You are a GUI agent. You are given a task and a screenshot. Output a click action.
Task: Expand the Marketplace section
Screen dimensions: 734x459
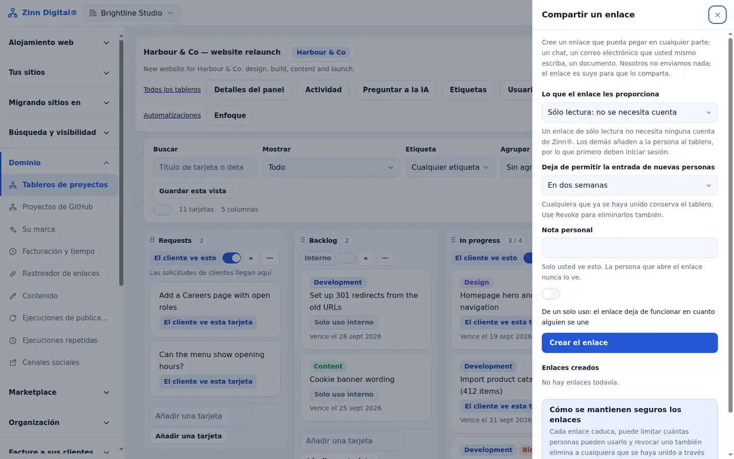click(x=59, y=392)
